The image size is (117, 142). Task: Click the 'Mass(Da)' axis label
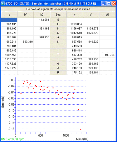click(82, 139)
